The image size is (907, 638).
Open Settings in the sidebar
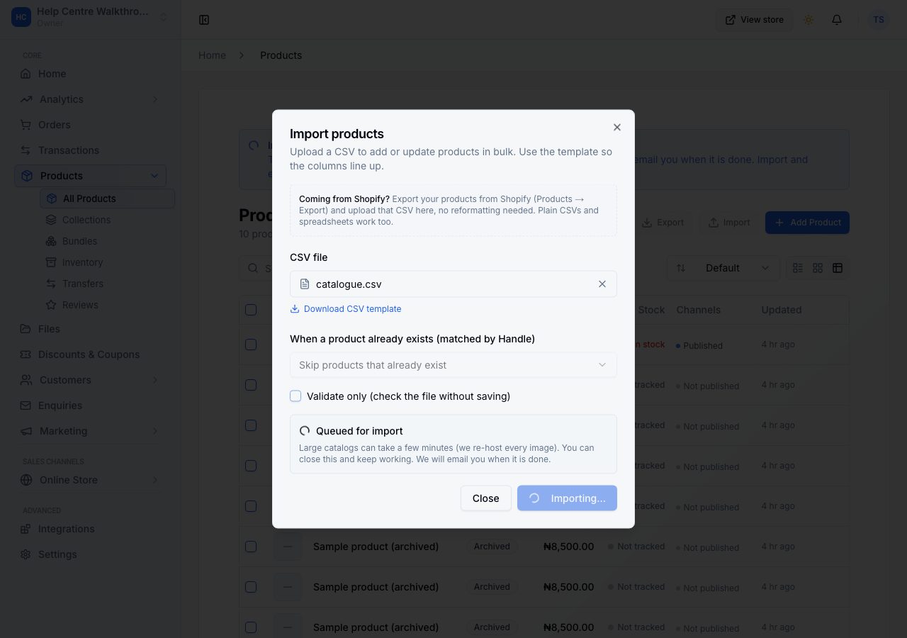click(x=90, y=554)
